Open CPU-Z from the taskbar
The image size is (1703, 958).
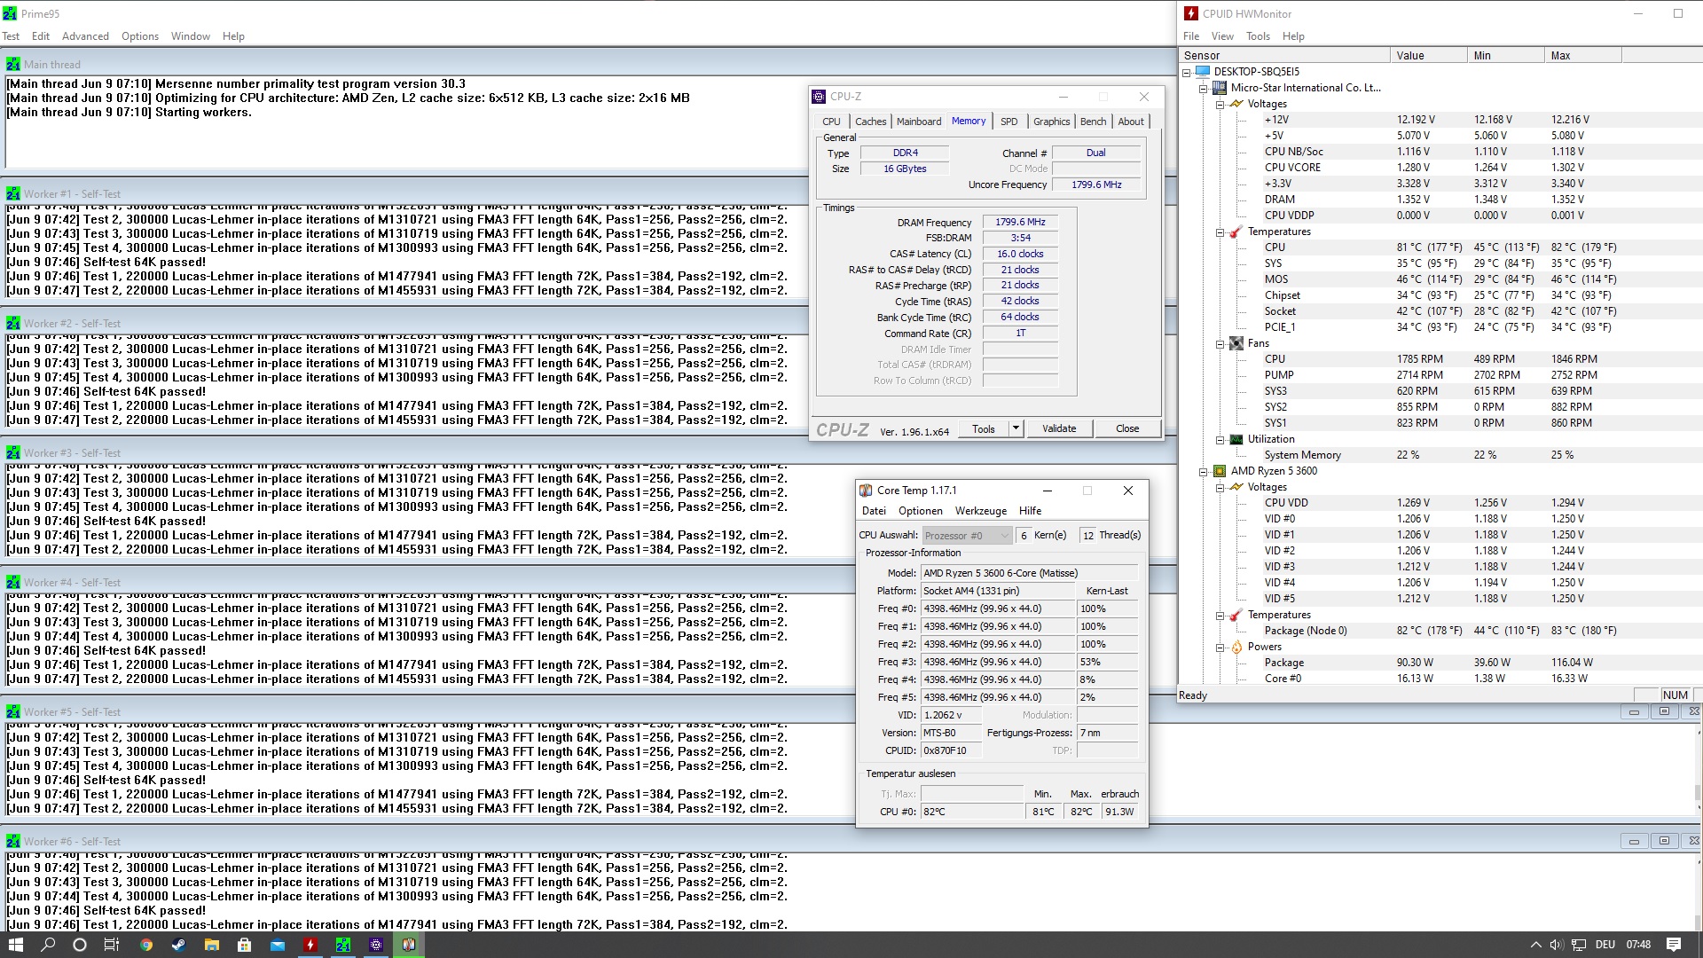376,945
